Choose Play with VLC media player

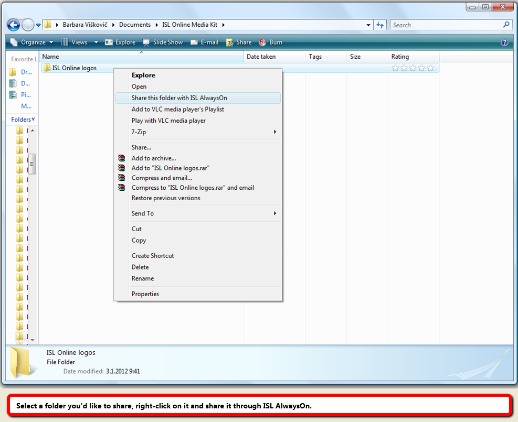(x=198, y=121)
